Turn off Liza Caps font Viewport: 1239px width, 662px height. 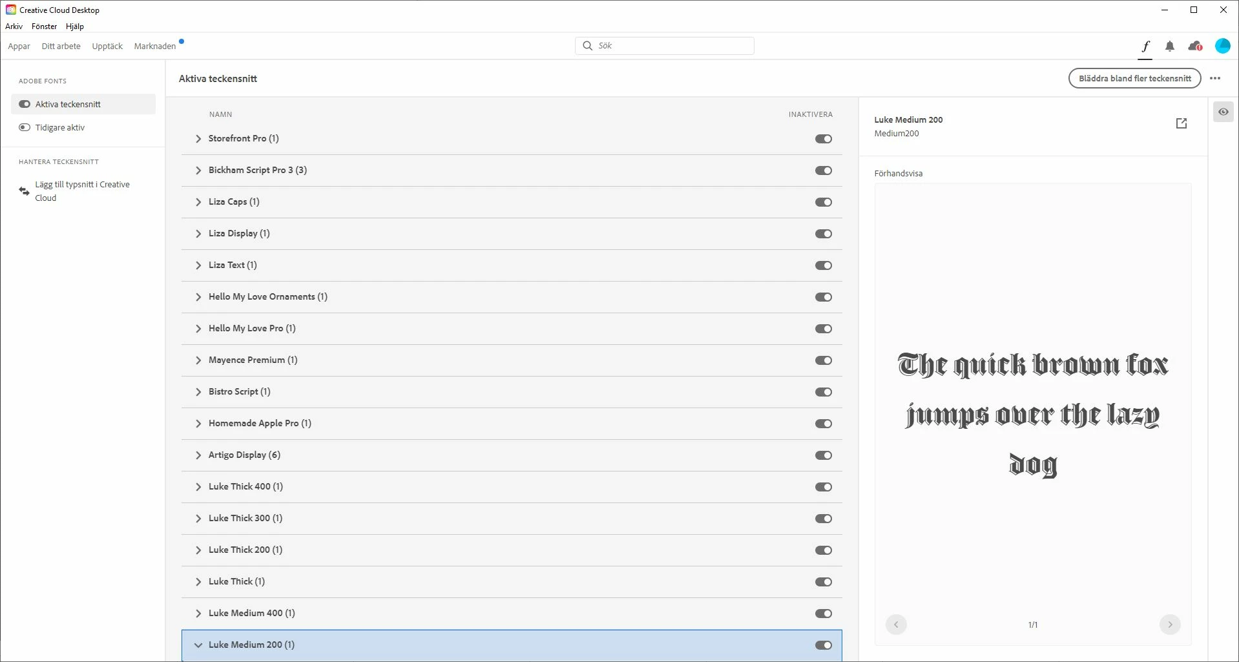point(824,202)
